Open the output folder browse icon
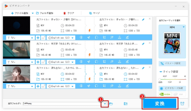 111,104
